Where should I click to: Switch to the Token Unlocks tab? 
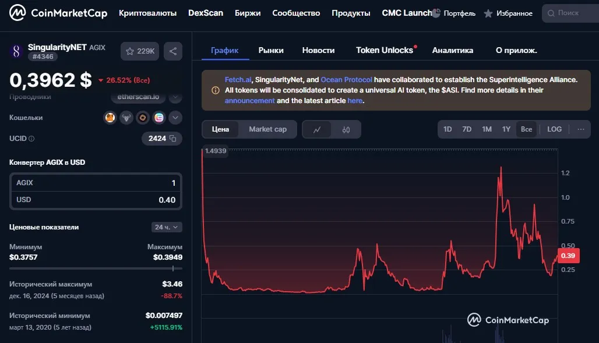coord(385,51)
